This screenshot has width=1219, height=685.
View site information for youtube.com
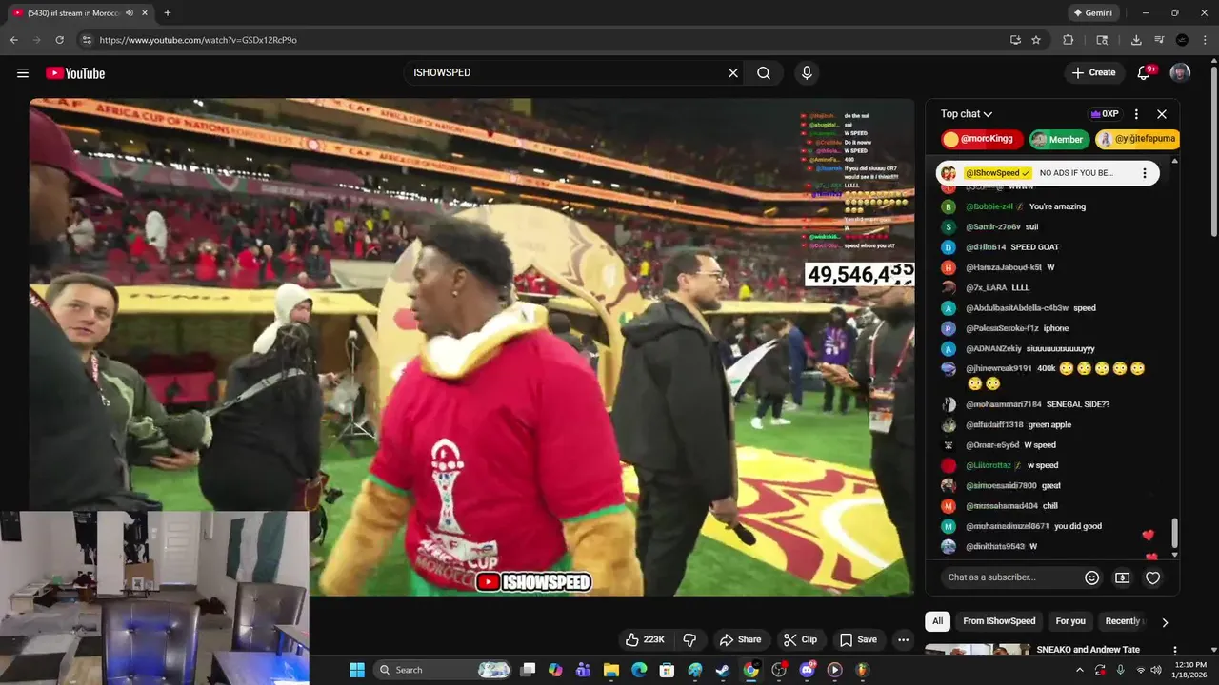[87, 40]
